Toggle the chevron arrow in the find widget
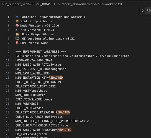151x138 pixels. 143,10
